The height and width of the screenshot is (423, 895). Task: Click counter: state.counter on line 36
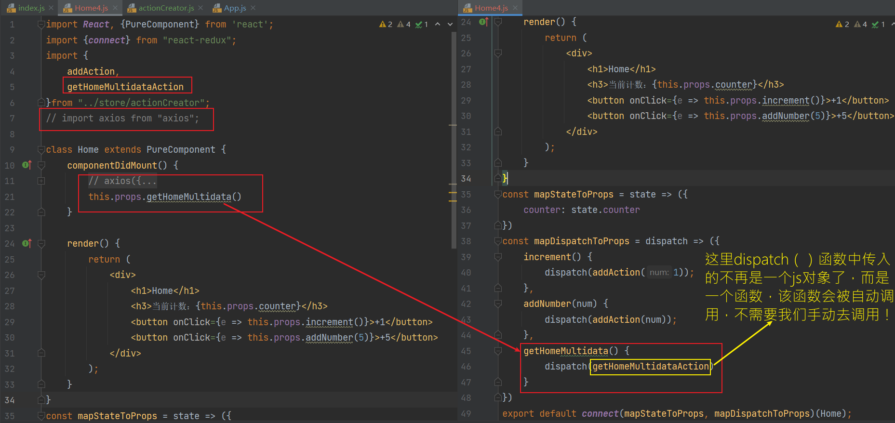pos(582,210)
